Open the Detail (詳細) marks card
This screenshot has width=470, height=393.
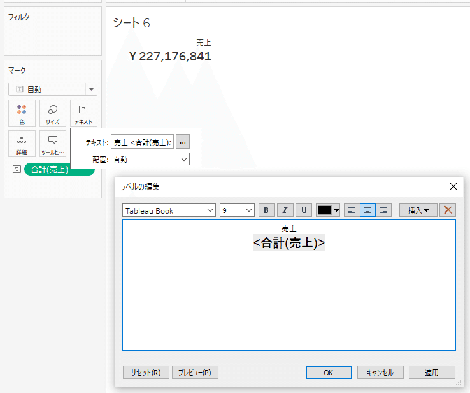[x=22, y=144]
